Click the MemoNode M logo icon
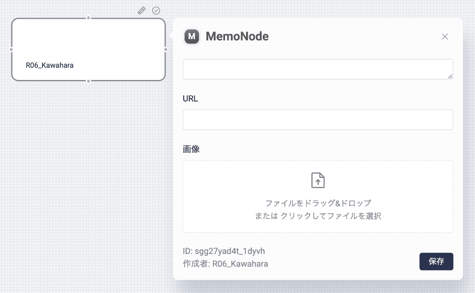Viewport: 475px width, 293px height. pos(192,36)
